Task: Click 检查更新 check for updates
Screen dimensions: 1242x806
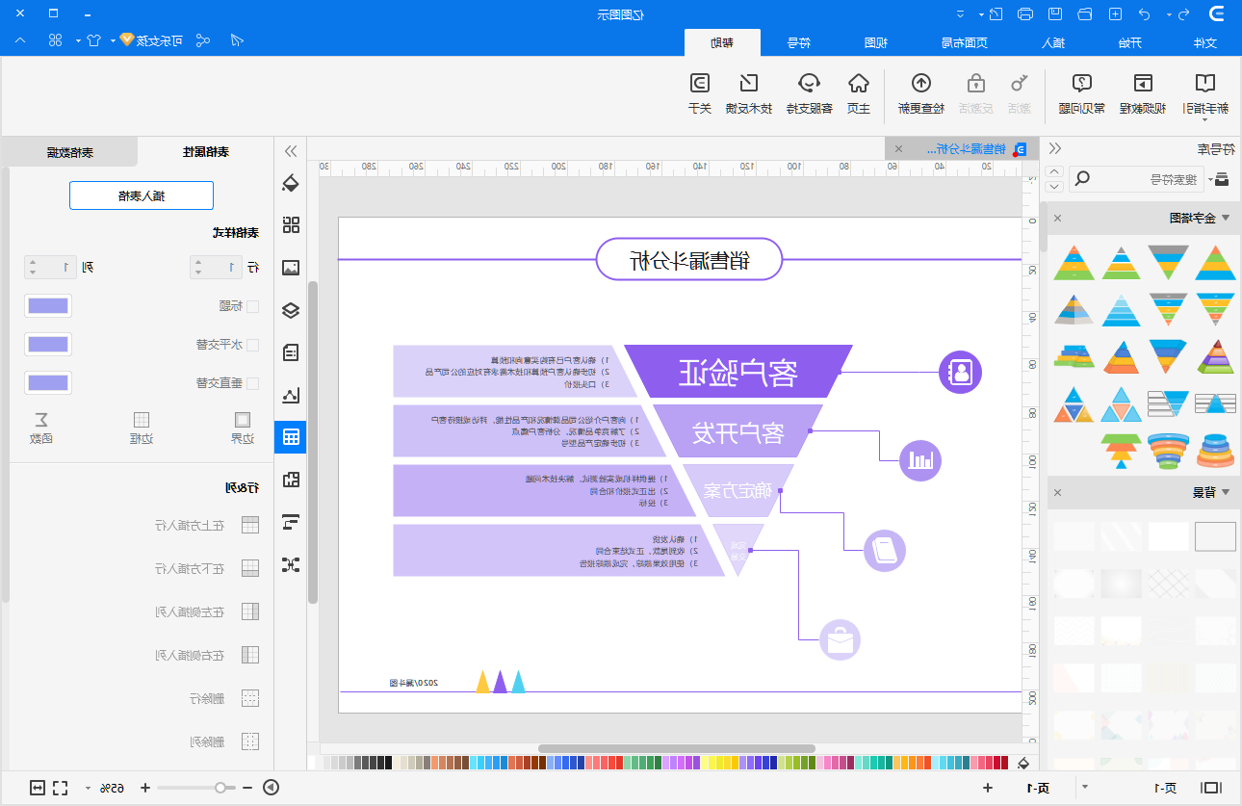Action: (x=921, y=93)
